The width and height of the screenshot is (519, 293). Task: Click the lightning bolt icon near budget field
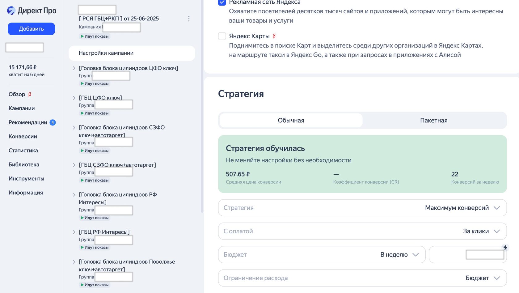pos(505,247)
